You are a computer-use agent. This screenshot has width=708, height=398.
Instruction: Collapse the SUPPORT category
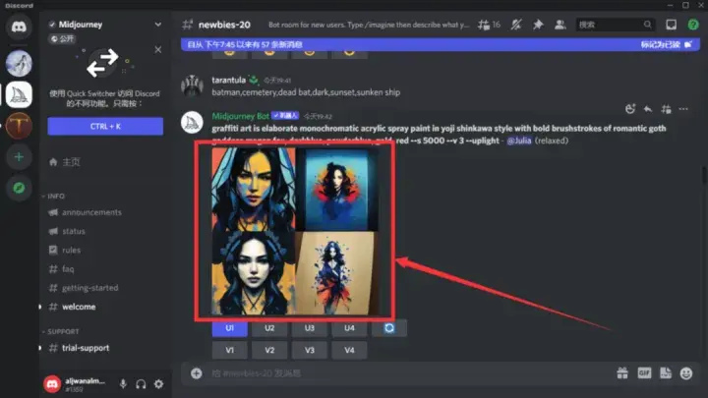click(61, 332)
